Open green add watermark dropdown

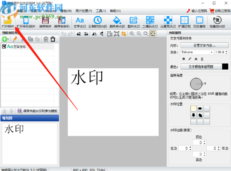pos(5,39)
